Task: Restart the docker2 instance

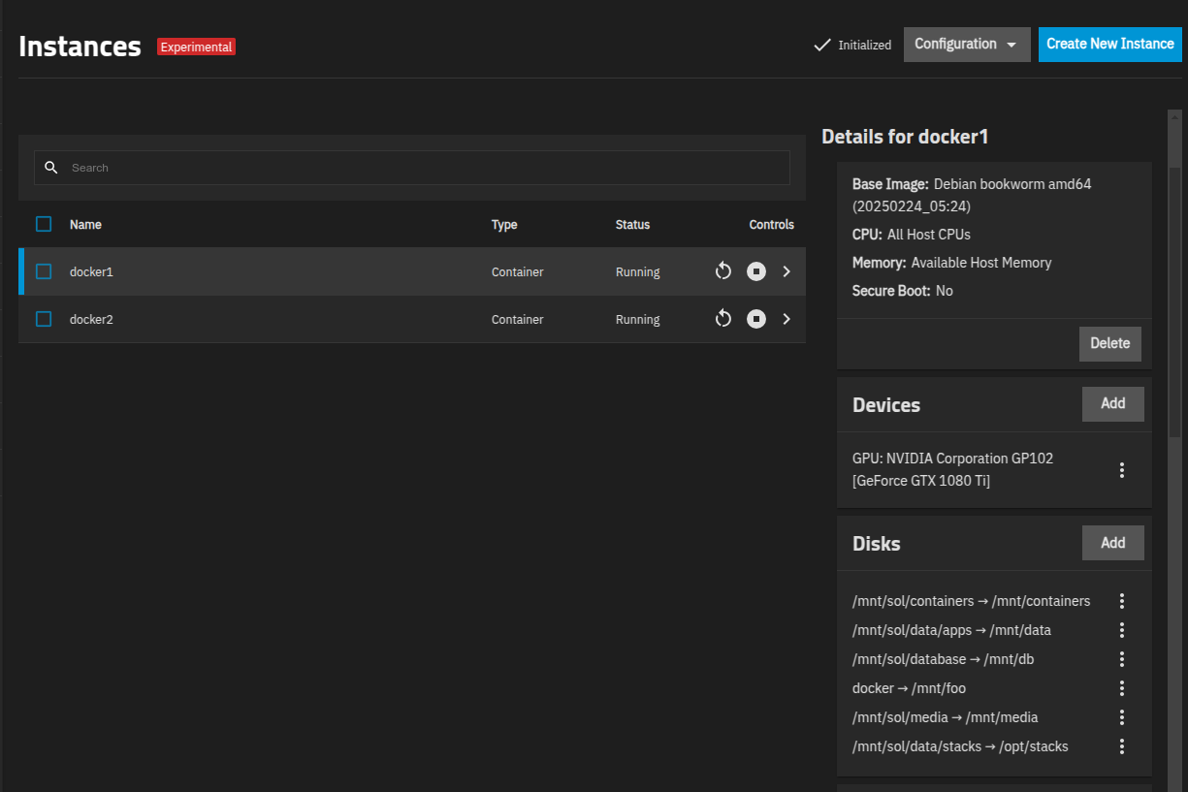Action: [x=722, y=319]
